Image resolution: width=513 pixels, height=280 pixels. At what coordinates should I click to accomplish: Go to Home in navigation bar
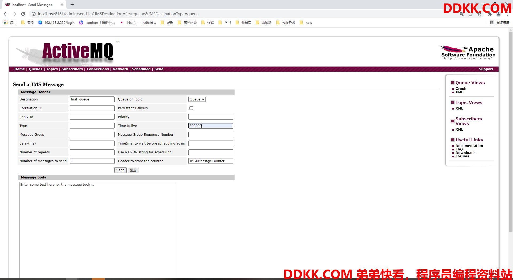point(20,69)
